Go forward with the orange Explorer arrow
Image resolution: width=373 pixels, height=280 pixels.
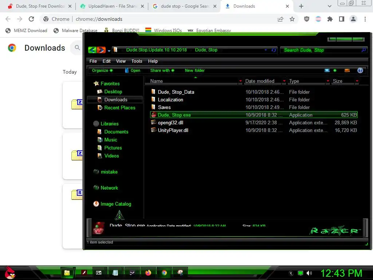tap(101, 50)
